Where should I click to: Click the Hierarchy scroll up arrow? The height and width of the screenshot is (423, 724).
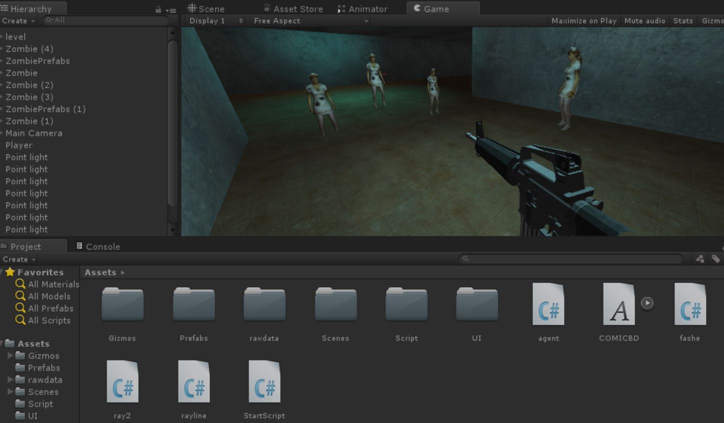point(173,33)
